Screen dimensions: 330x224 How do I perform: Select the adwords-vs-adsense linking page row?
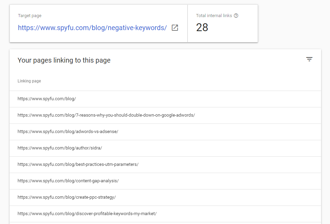click(165, 132)
